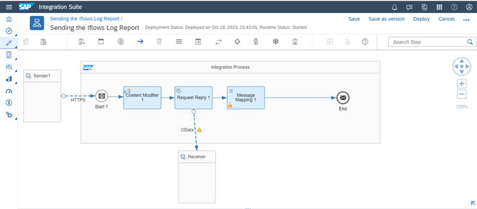Expand the bottom panel arrow icon
Viewport: 477px width, 209px height.
point(473,204)
